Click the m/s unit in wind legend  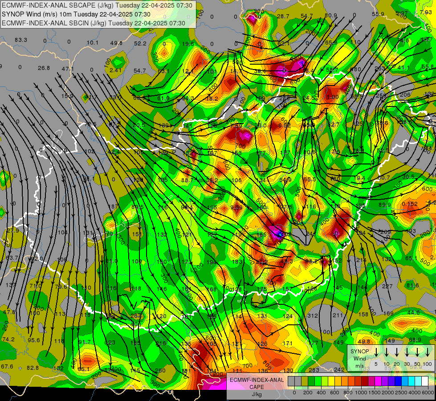pos(359,366)
